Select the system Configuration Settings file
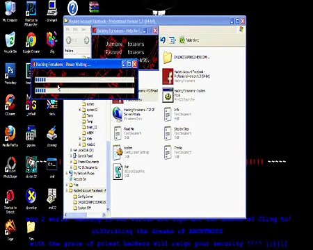313x250 pixels. point(131,152)
